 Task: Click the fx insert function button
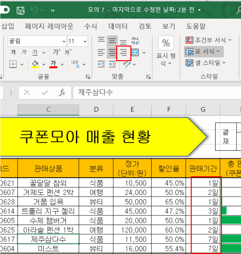point(62,93)
